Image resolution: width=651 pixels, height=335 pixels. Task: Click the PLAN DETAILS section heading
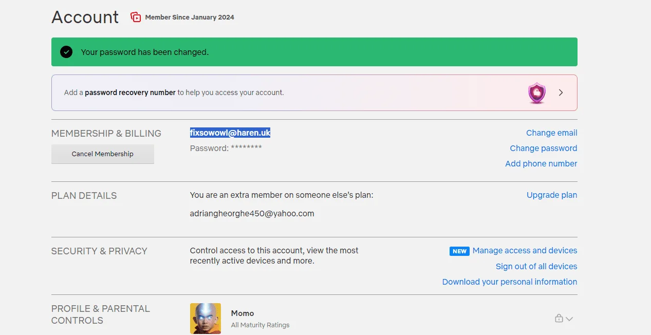84,196
